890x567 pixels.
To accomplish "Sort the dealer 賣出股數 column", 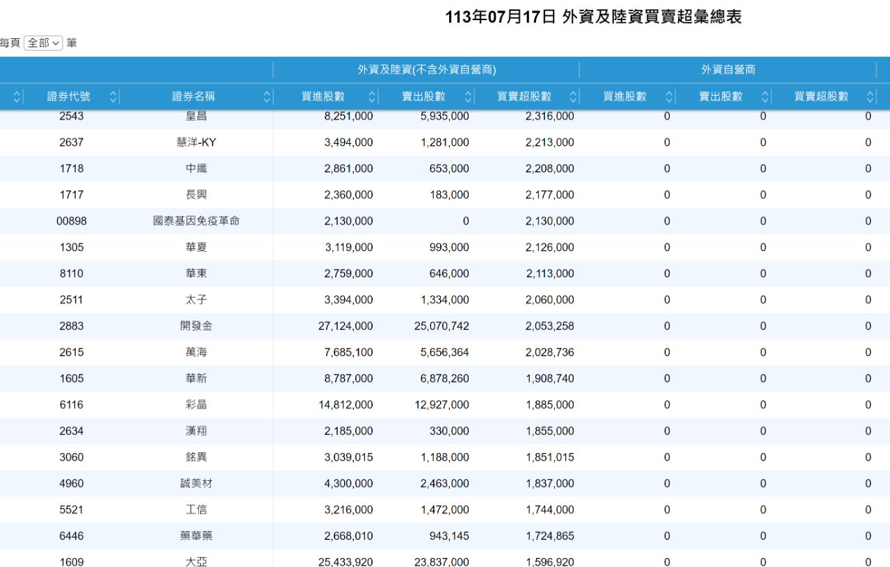I will (x=766, y=97).
